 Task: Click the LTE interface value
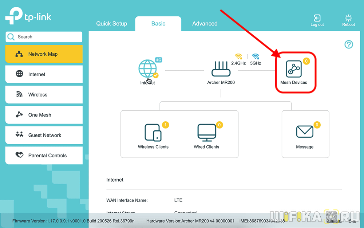(x=178, y=200)
